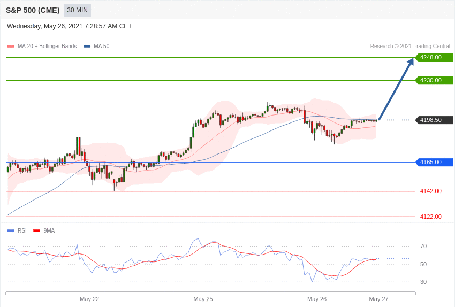Viewport: 455px width, 308px height.
Task: Click the 4165.00 pivot price label
Action: 435,162
